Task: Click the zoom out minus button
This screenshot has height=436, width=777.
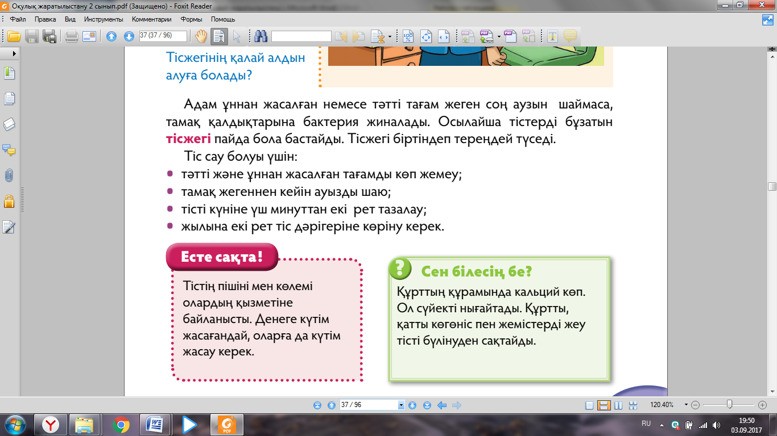Action: 695,405
